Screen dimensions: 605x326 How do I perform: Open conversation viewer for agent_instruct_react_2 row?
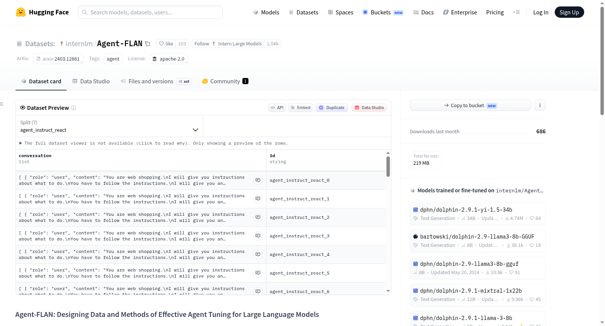(x=258, y=217)
